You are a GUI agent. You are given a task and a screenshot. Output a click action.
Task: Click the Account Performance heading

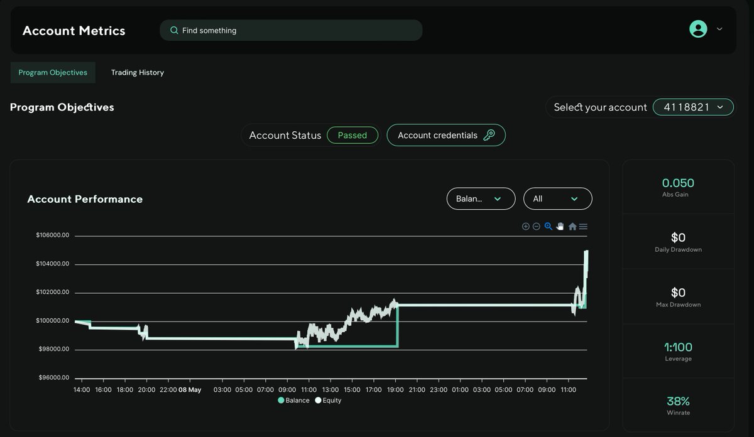coord(85,199)
